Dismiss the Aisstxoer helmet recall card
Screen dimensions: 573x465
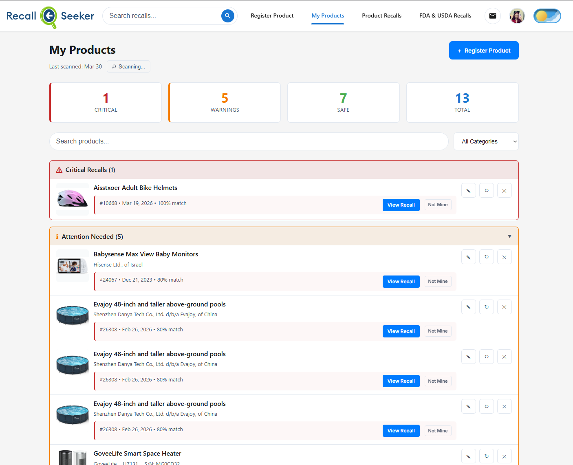coord(504,190)
